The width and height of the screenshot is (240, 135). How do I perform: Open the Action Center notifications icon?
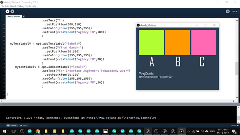pyautogui.click(x=234, y=131)
